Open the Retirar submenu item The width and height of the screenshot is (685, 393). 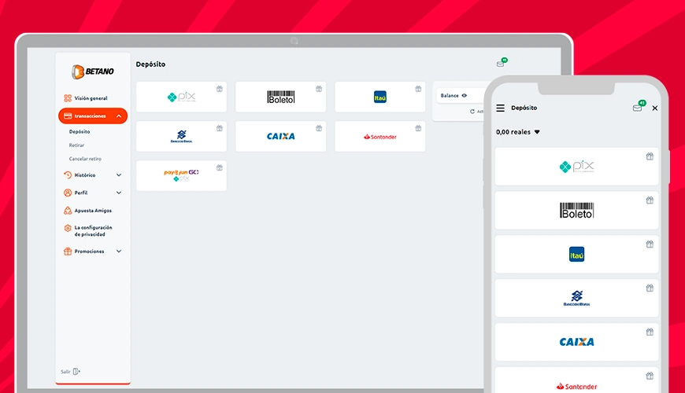click(76, 145)
